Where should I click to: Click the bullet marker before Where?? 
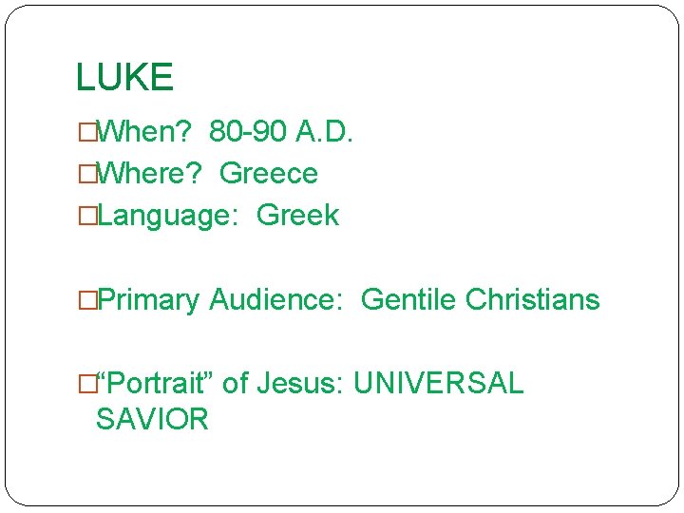click(x=86, y=174)
